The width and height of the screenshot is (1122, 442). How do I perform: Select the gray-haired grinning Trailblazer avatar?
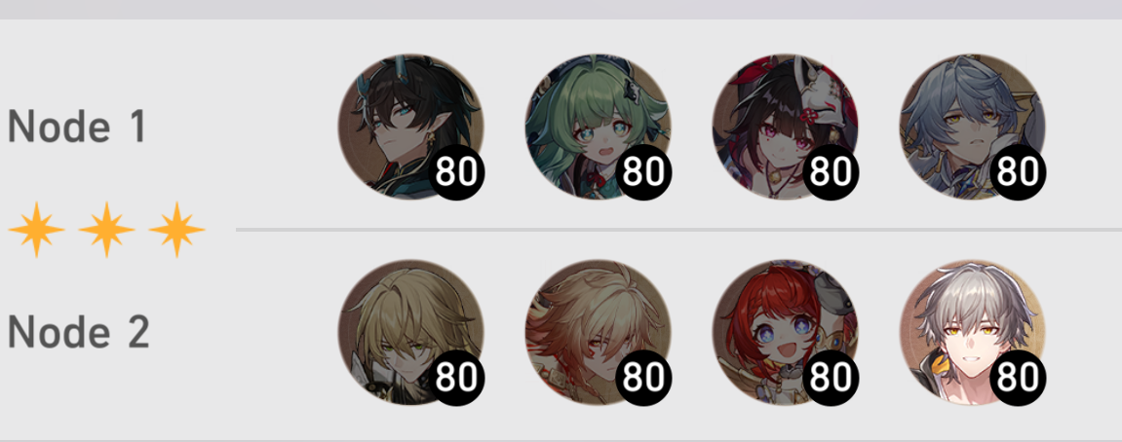[973, 332]
